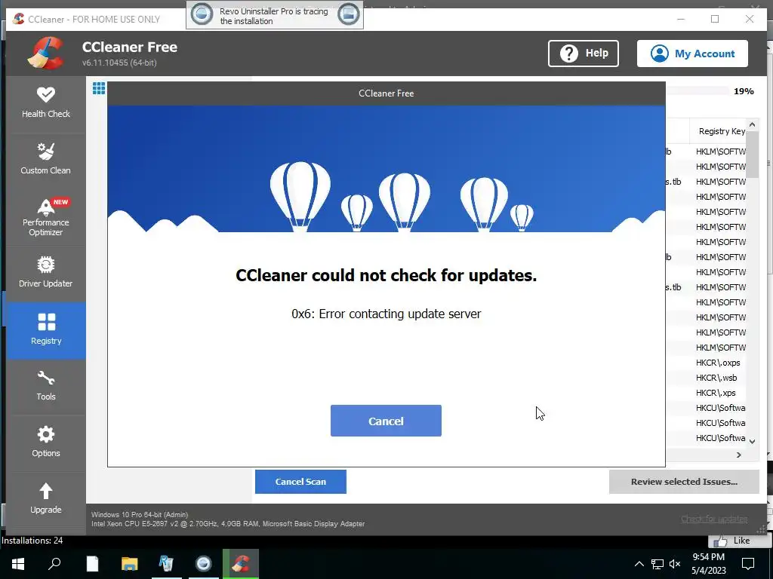Switch to Revo Uninstaller taskbar icon
This screenshot has width=773, height=579.
[166, 564]
